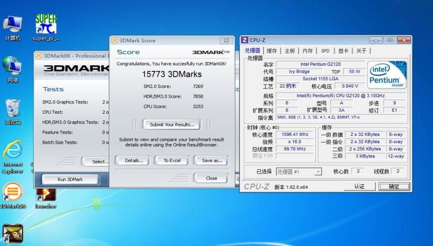Image resolution: width=433 pixels, height=246 pixels.
Task: Open the 3DMark06 desktop shortcut
Action: pyautogui.click(x=12, y=195)
